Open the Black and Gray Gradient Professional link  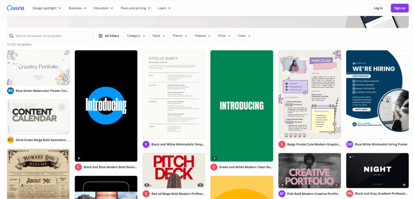pos(382,194)
